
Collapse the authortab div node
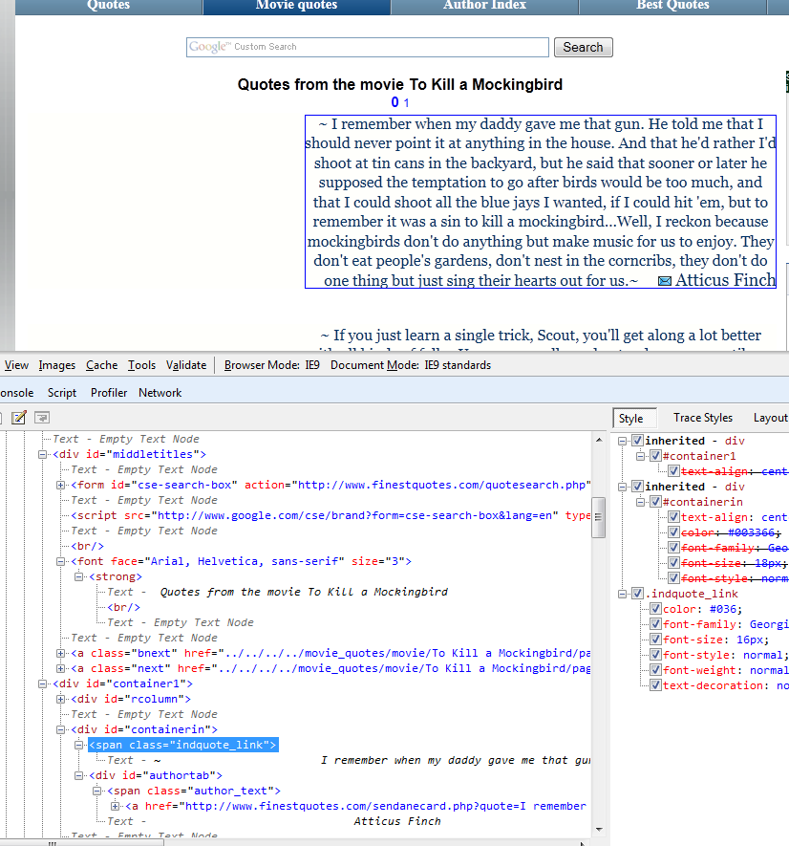click(x=80, y=775)
